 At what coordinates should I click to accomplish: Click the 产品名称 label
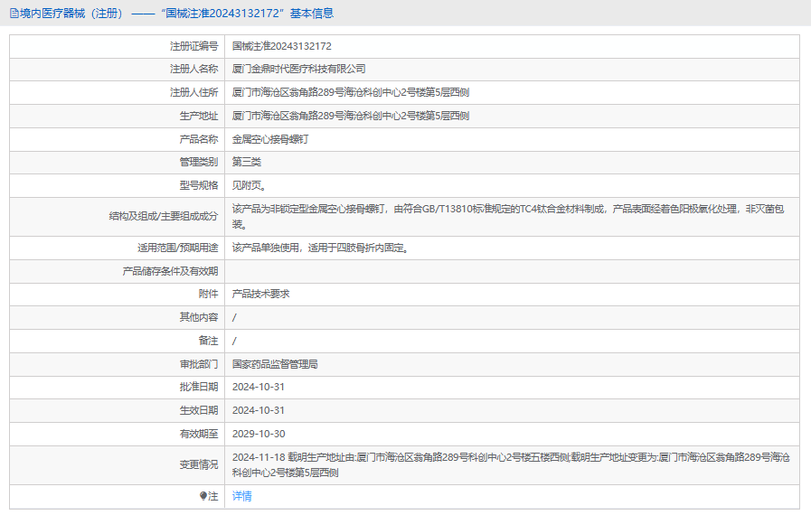click(x=199, y=140)
